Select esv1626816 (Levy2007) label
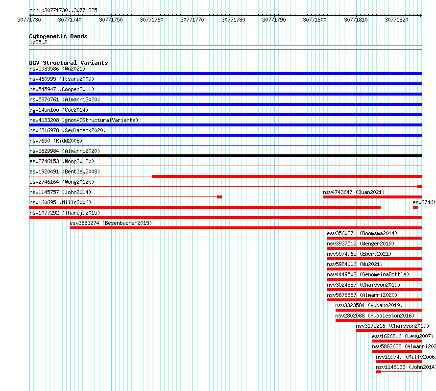 tap(403, 336)
